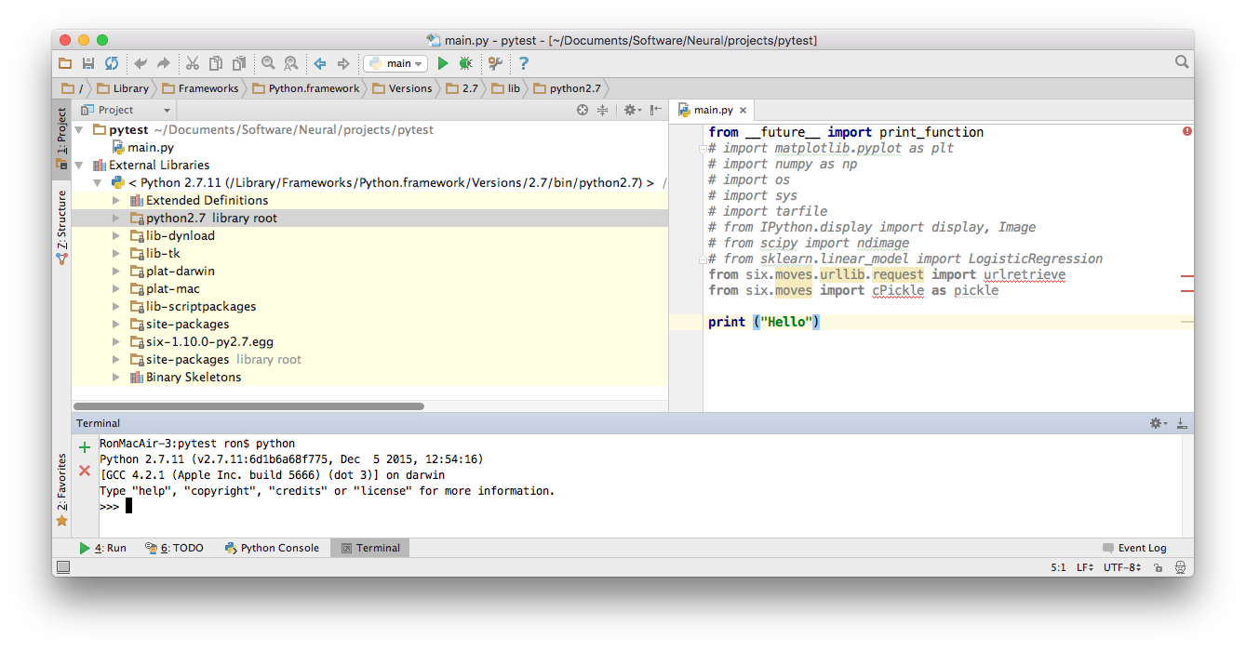This screenshot has height=651, width=1246.
Task: Hide the Project panel with the hide icon
Action: (x=656, y=110)
